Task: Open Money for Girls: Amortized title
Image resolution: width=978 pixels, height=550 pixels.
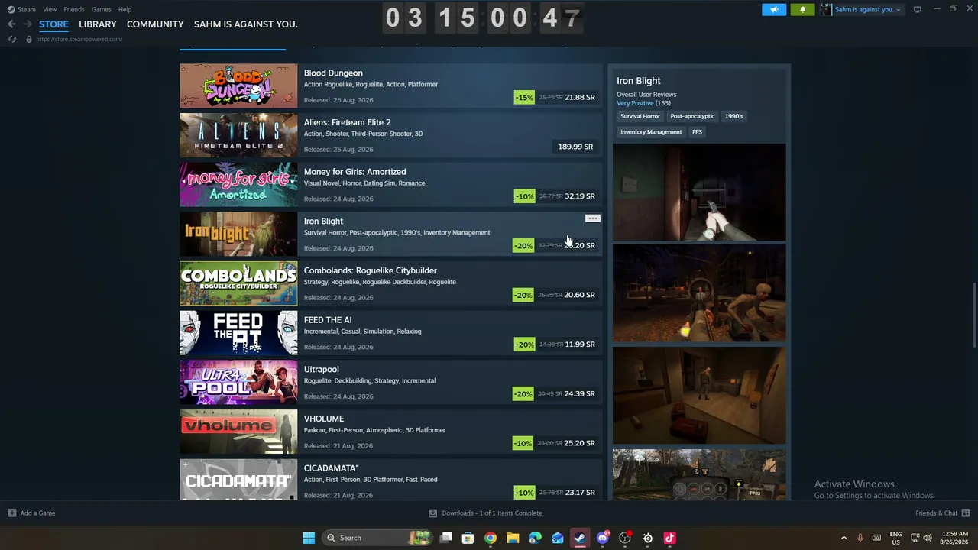Action: 355,172
